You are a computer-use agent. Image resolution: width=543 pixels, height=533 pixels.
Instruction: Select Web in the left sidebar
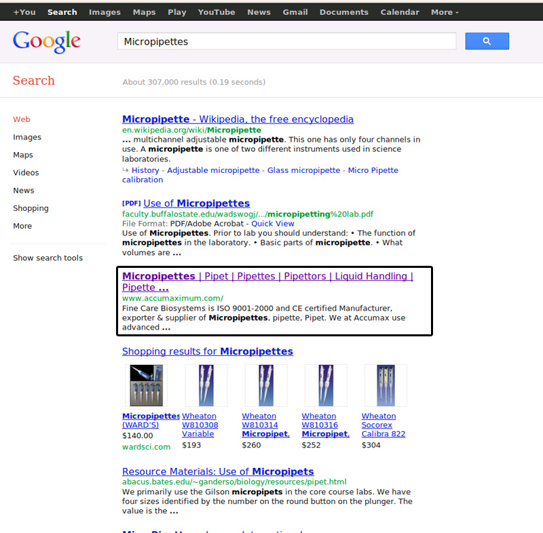point(22,119)
